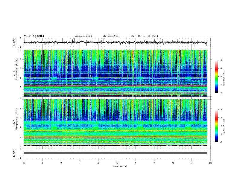Screen dimensions: 237x183
Task: Click the ch.1 "Frequency (kHz)" axis label
Action: [17, 69]
